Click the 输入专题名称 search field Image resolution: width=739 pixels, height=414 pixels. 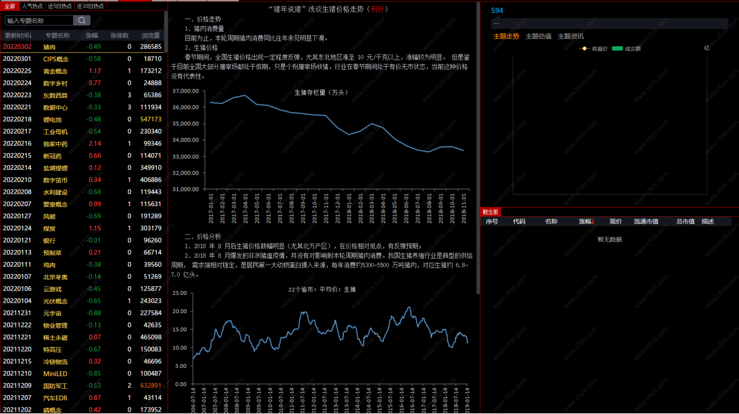point(39,20)
